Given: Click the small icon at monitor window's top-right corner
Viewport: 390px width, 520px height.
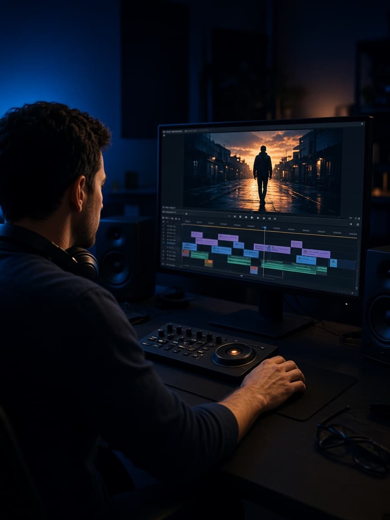Looking at the screenshot, I should pos(362,124).
